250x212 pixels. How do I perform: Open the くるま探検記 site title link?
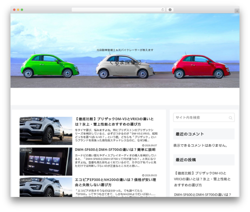125,63
